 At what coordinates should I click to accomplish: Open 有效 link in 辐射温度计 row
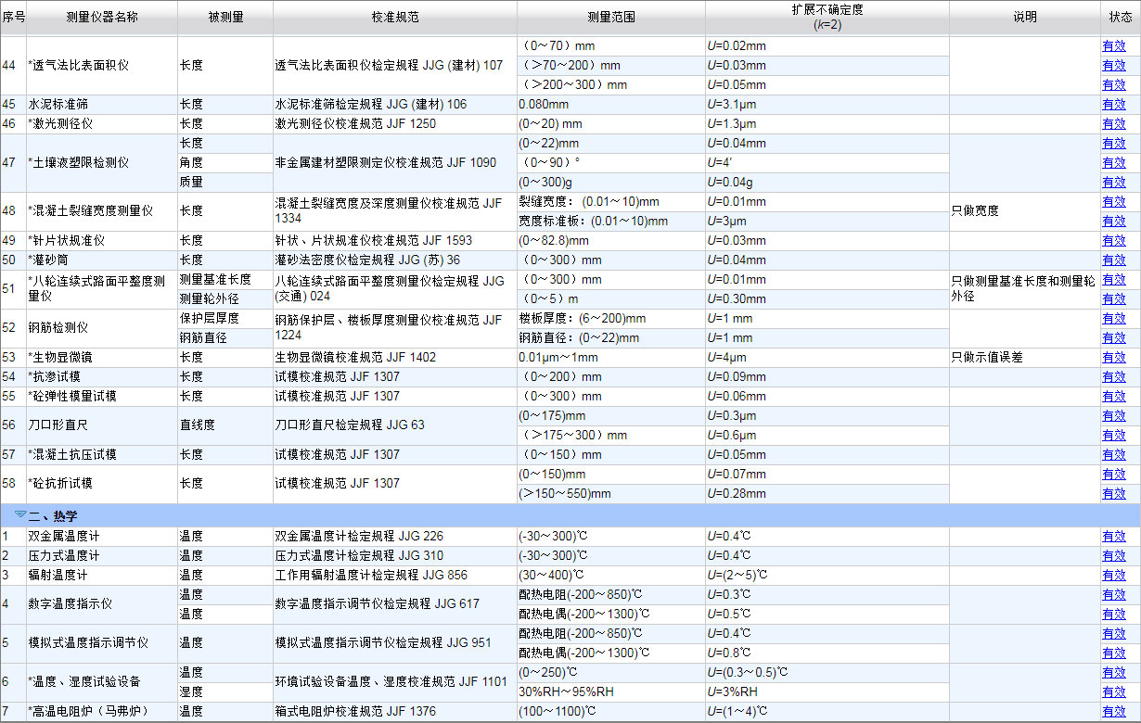click(1113, 575)
